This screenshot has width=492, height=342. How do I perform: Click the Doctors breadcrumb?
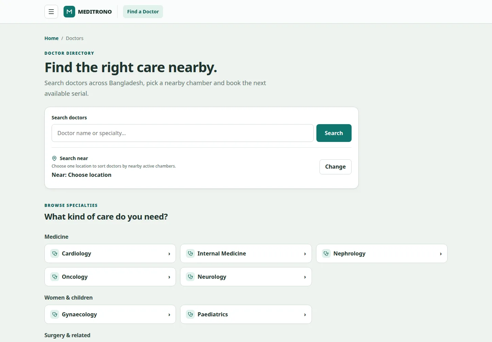click(74, 38)
